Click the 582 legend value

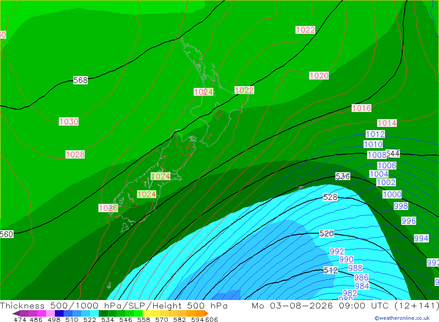pyautogui.click(x=180, y=319)
